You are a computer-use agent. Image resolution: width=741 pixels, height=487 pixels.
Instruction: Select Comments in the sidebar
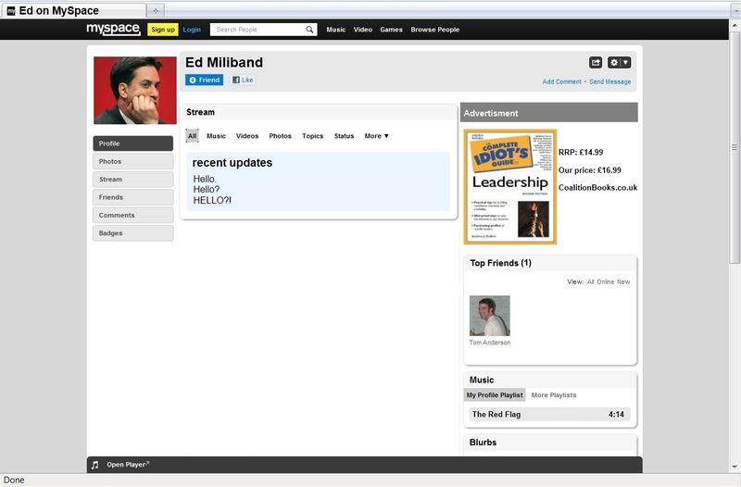coord(132,216)
